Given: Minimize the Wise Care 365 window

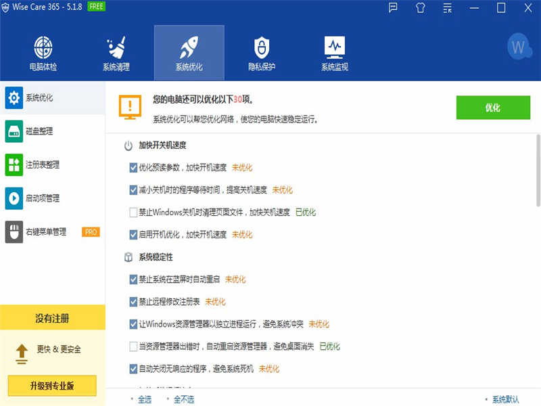Looking at the screenshot, I should [475, 7].
